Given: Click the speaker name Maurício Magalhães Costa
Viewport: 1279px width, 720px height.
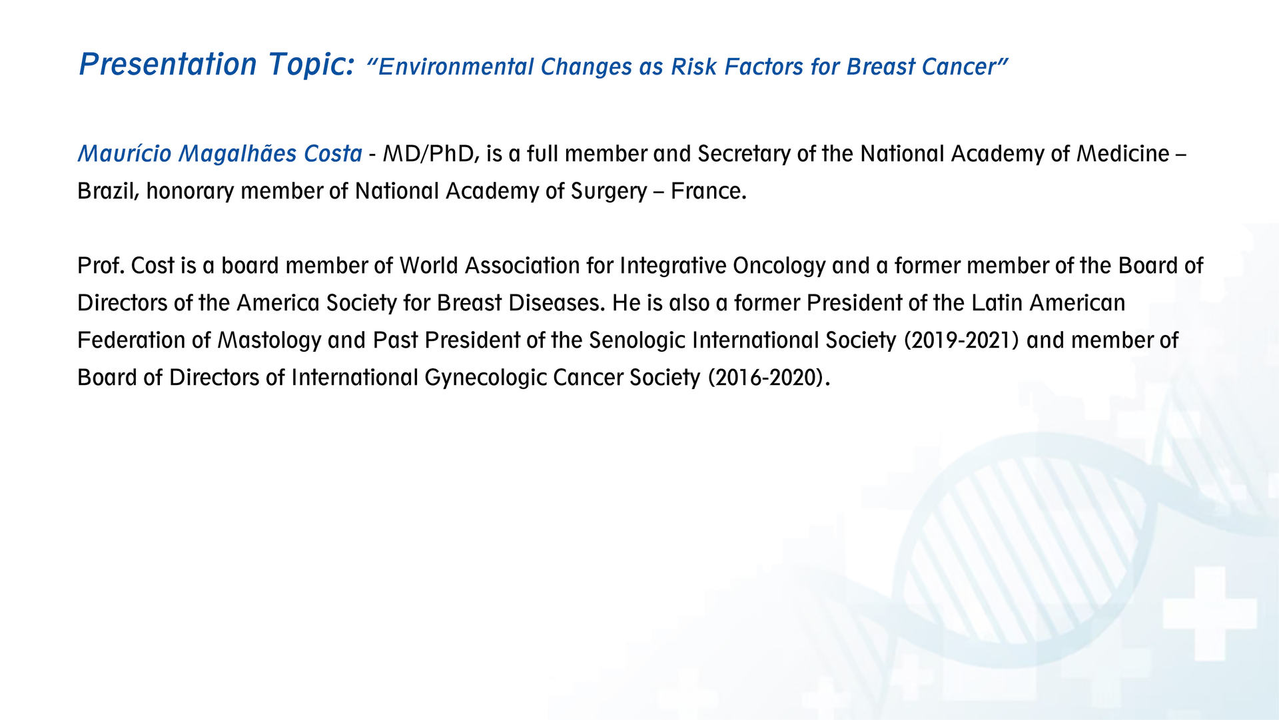Looking at the screenshot, I should [x=220, y=154].
